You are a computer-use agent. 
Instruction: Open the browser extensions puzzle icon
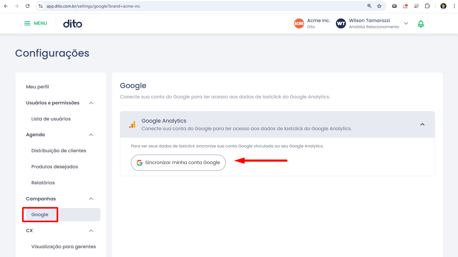coord(427,6)
